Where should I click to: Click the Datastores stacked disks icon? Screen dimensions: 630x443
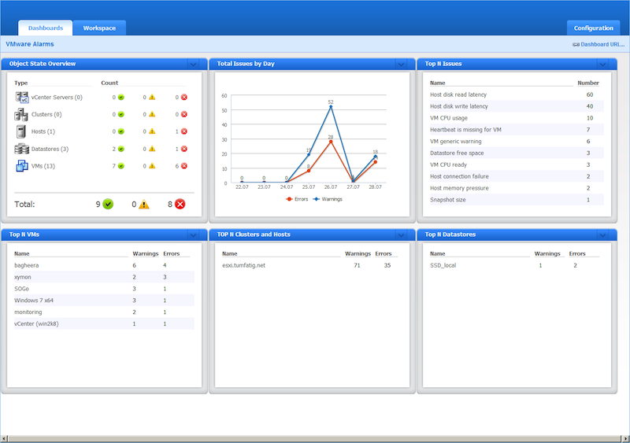[x=22, y=149]
